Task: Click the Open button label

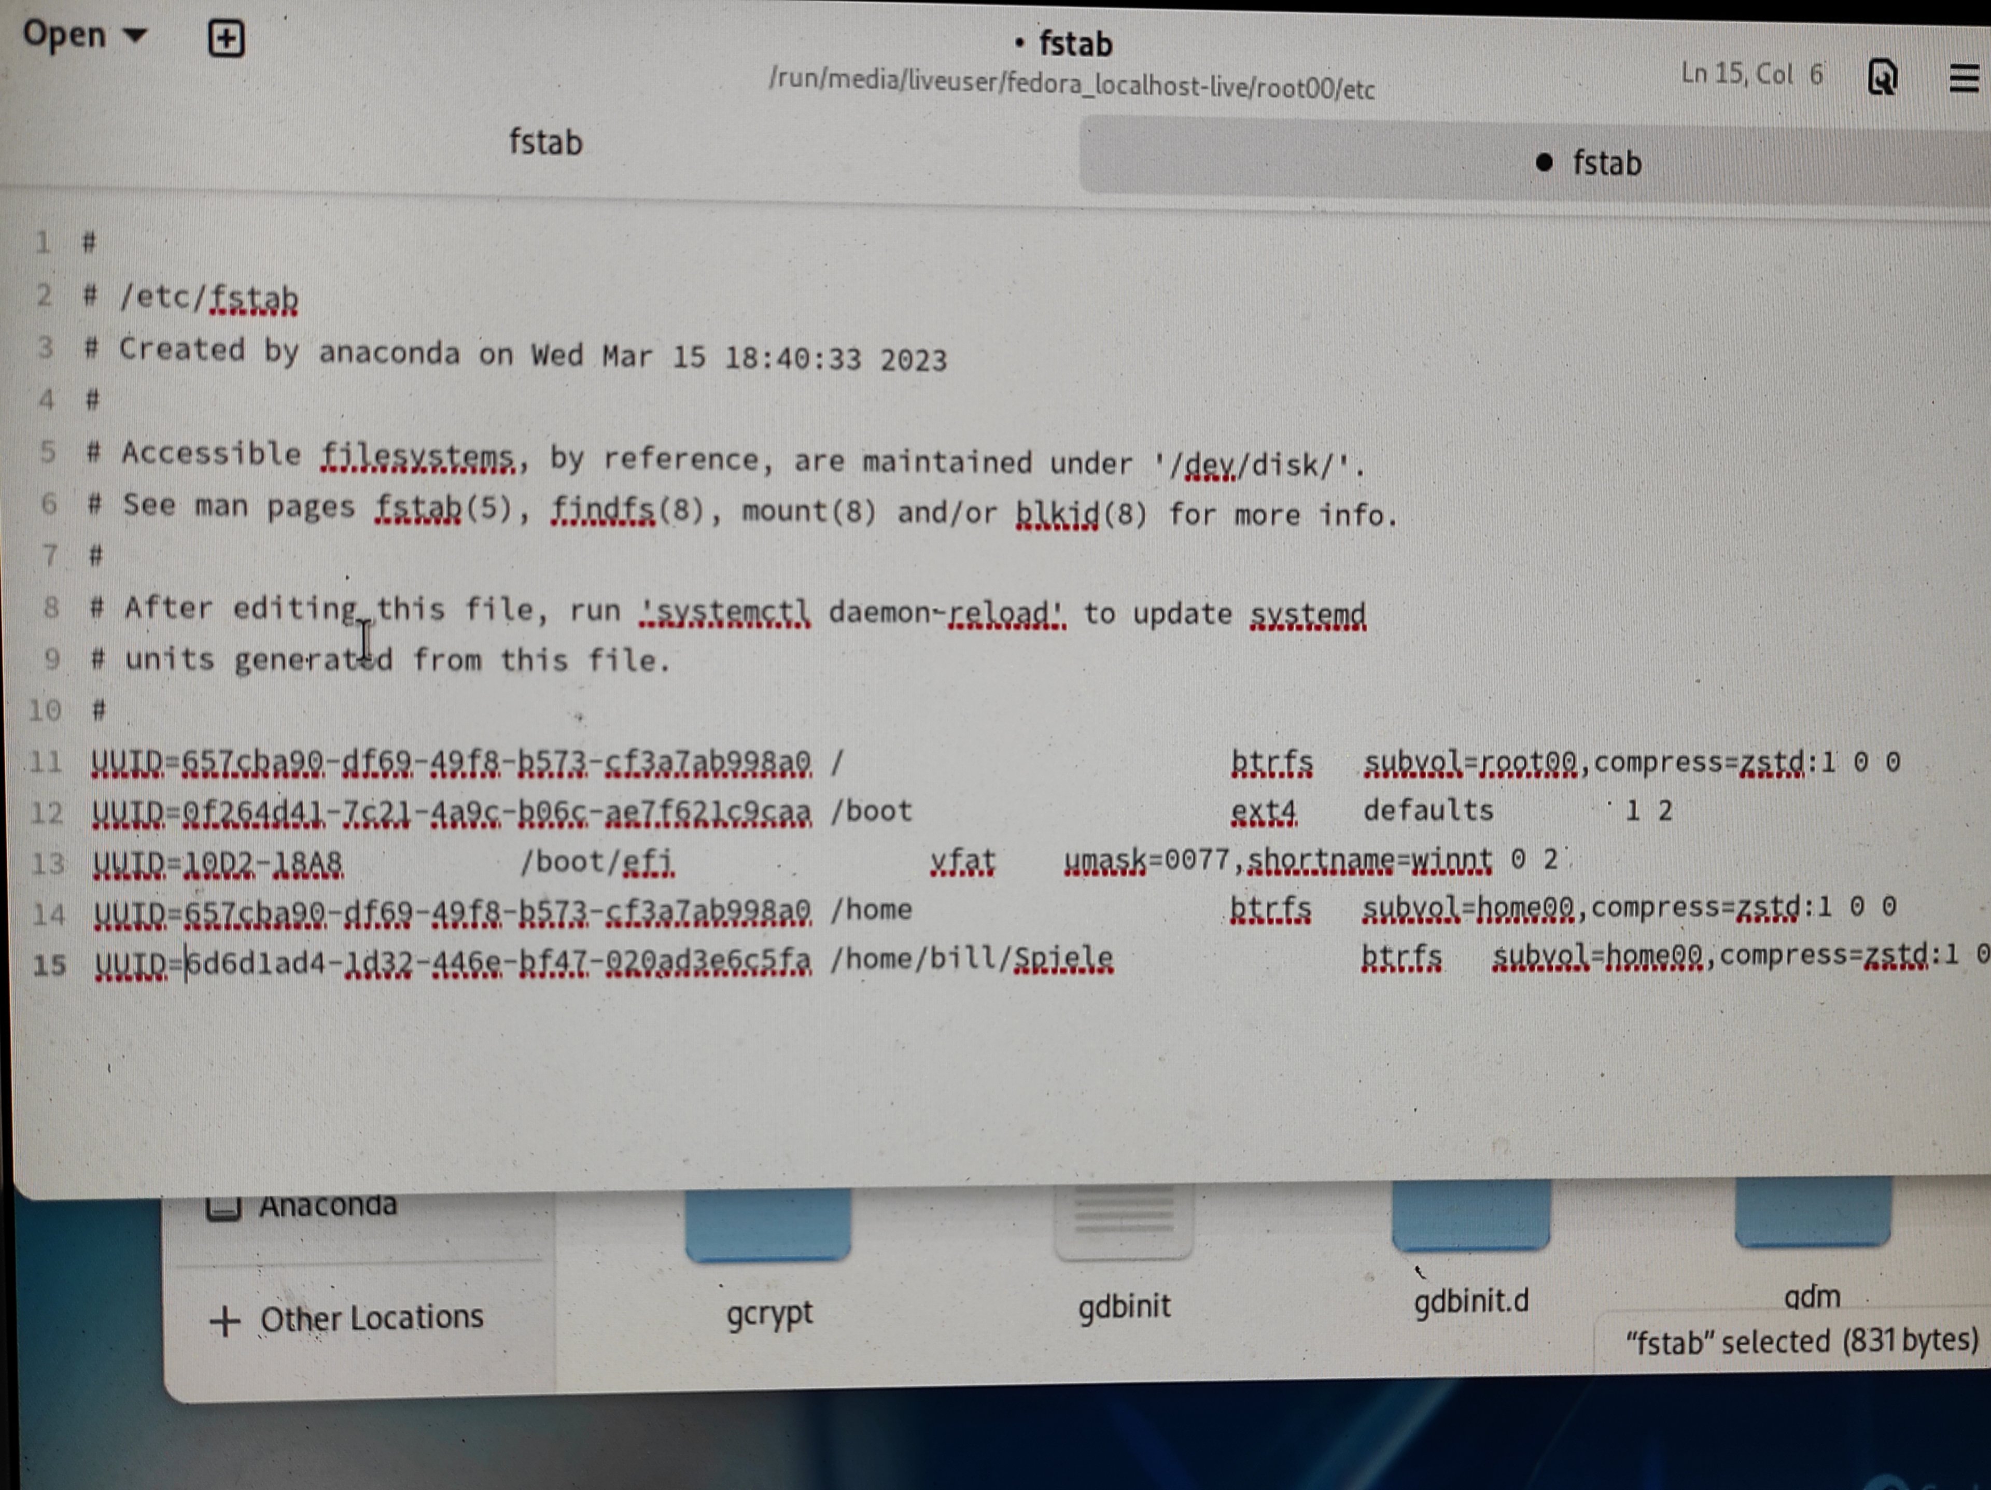Action: point(64,34)
